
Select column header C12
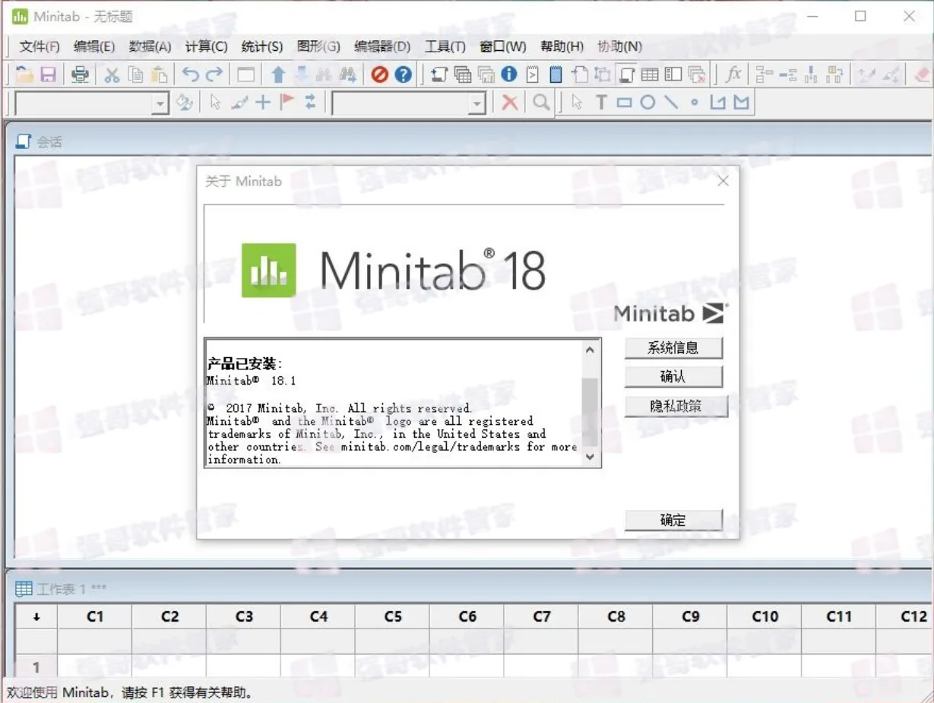click(x=906, y=616)
